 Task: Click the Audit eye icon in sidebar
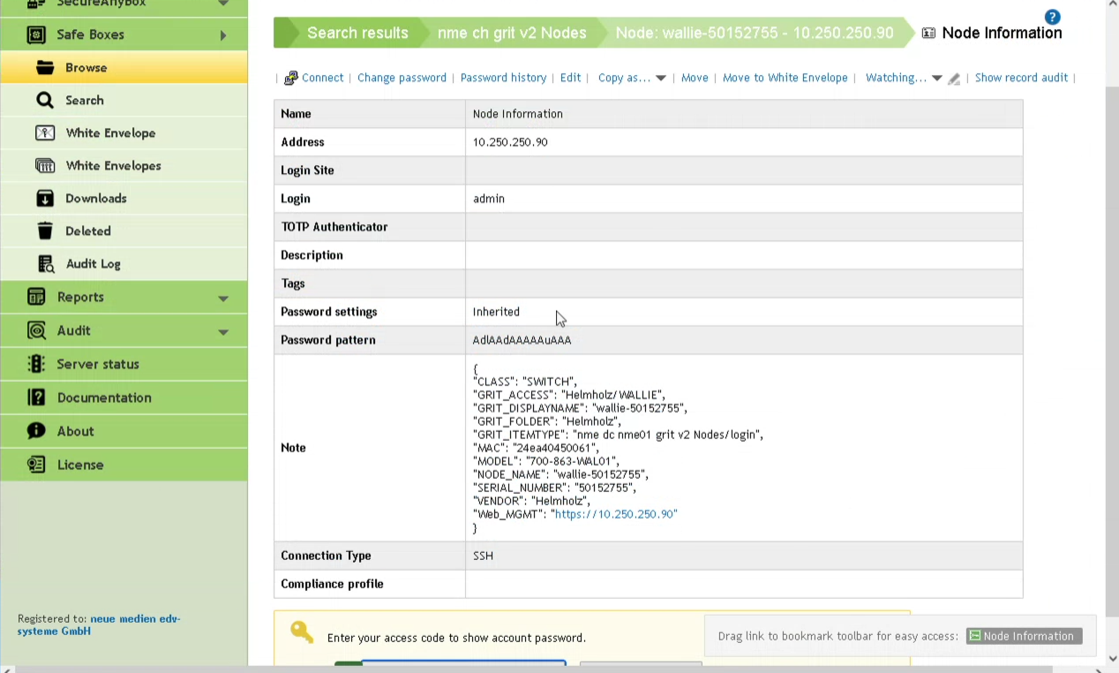click(36, 330)
